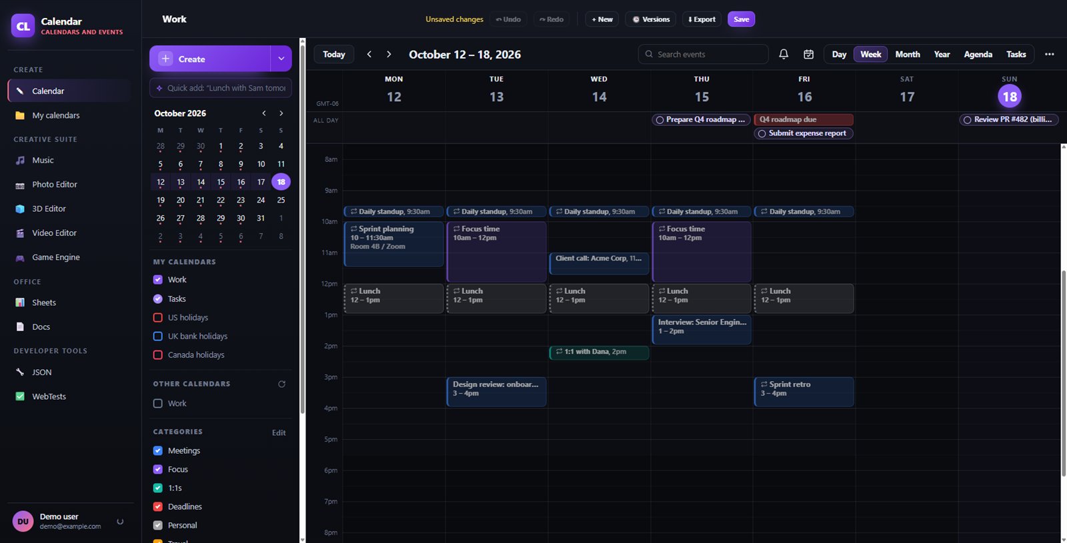Image resolution: width=1067 pixels, height=543 pixels.
Task: Click the purple Save button
Action: 741,19
